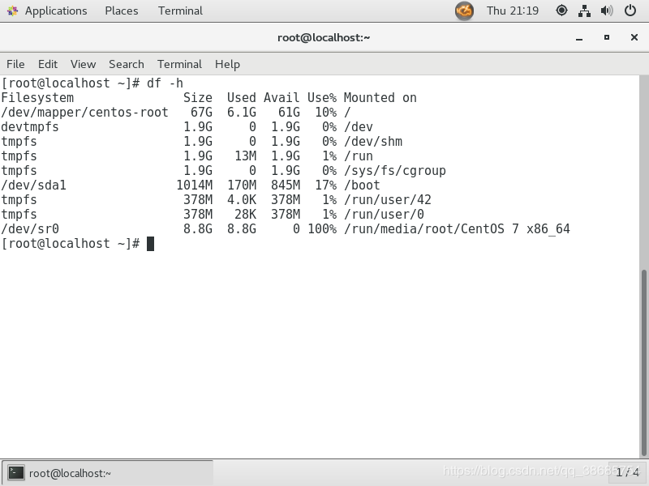
Task: Click the '/boot' mount point
Action: click(362, 185)
